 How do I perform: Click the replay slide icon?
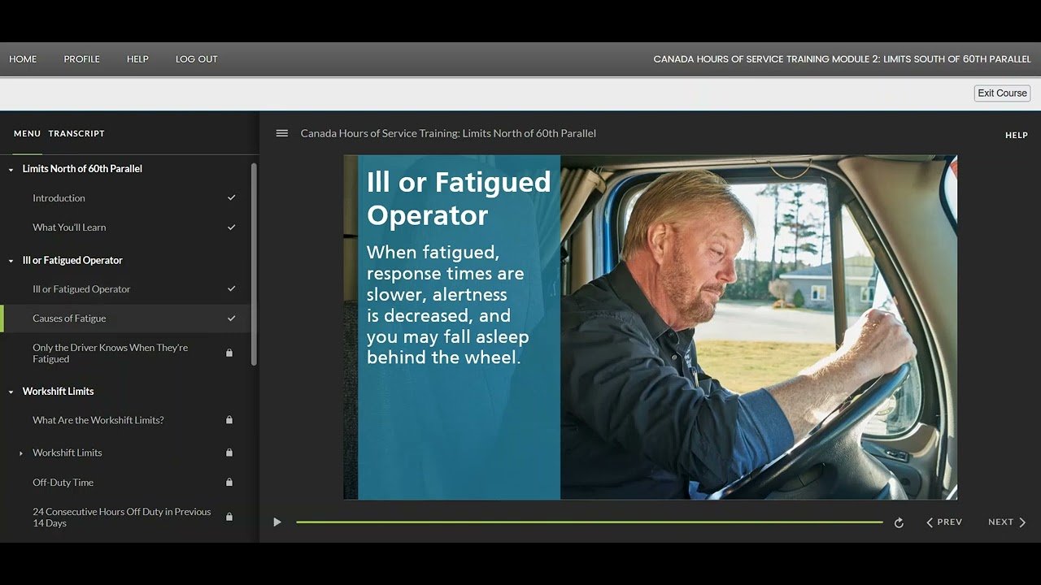coord(899,522)
